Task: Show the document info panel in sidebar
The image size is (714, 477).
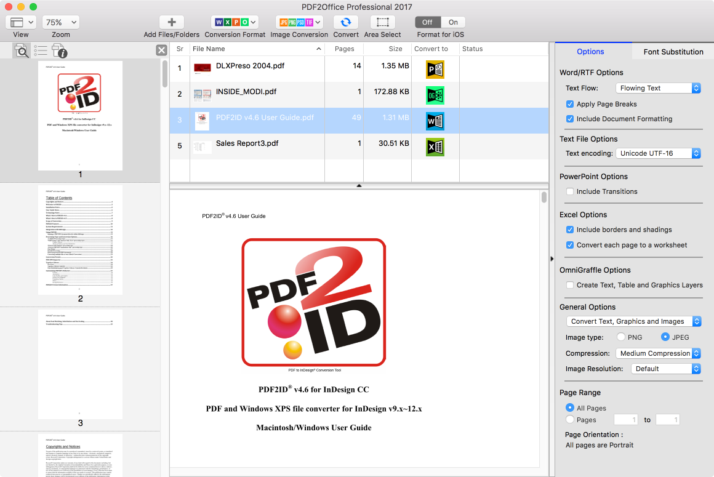Action: 59,50
